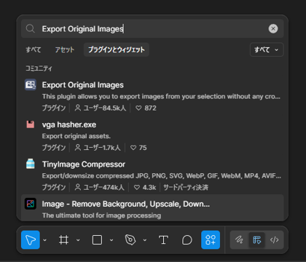This screenshot has width=306, height=262.
Task: Open Image - Remove Background plugin result
Action: point(152,207)
